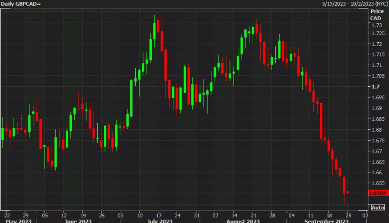The width and height of the screenshot is (389, 223).
Task: Click the Price CAD axis header
Action: pyautogui.click(x=377, y=15)
